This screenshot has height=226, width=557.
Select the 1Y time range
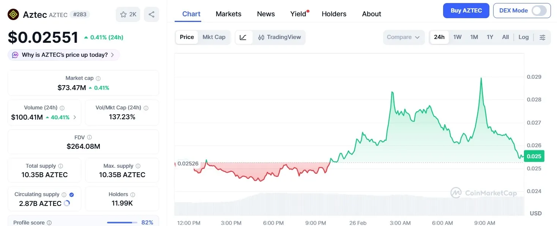click(490, 37)
